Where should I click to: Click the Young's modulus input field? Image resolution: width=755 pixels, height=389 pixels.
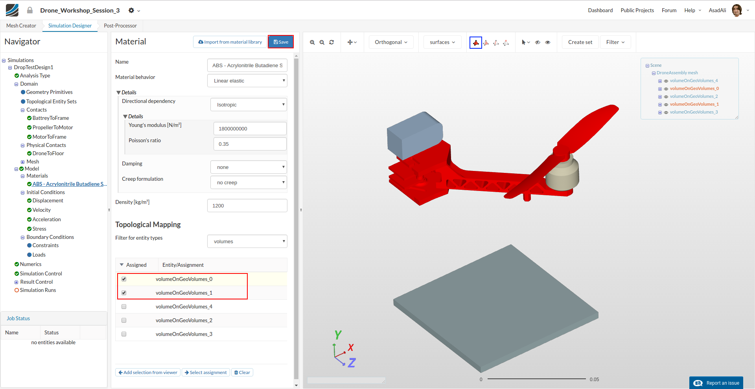click(x=250, y=129)
